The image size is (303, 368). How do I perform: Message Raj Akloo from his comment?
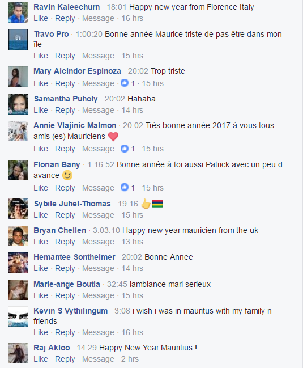pos(98,359)
